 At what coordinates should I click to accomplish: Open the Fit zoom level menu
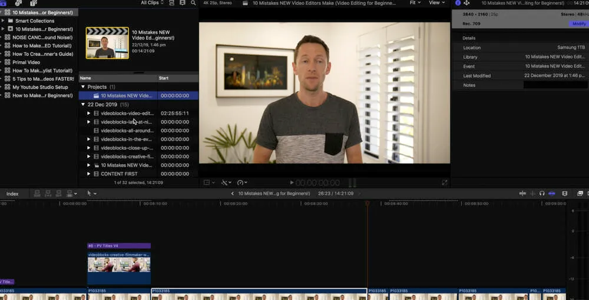415,3
